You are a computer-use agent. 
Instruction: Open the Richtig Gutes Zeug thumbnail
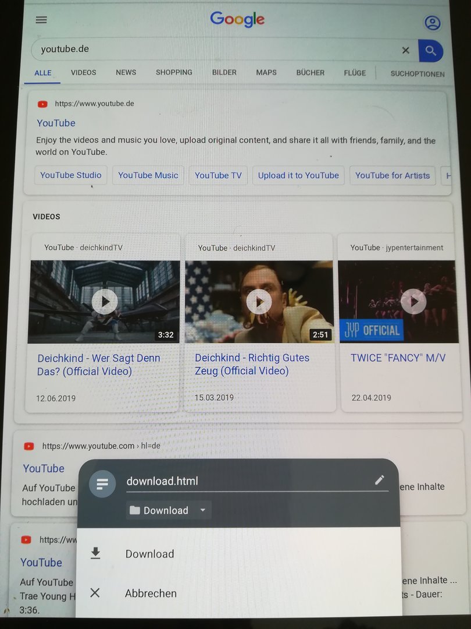pyautogui.click(x=259, y=302)
